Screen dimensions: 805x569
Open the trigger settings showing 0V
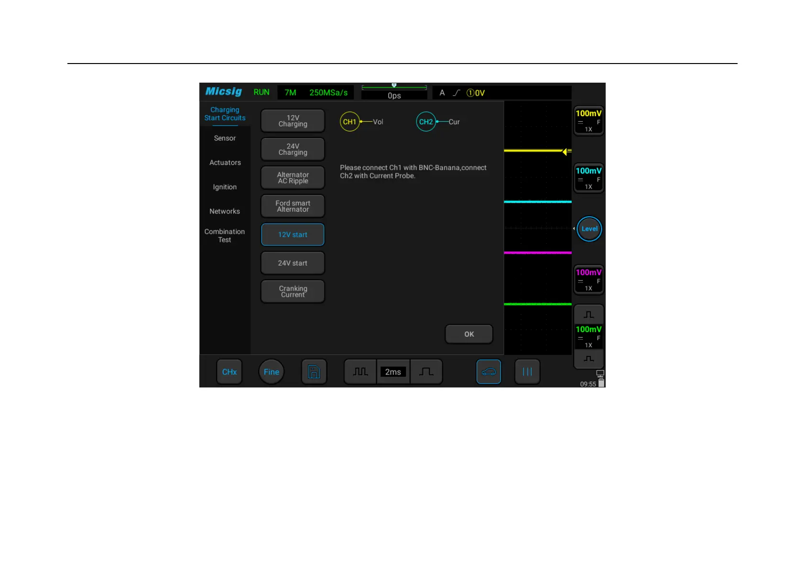pyautogui.click(x=476, y=93)
